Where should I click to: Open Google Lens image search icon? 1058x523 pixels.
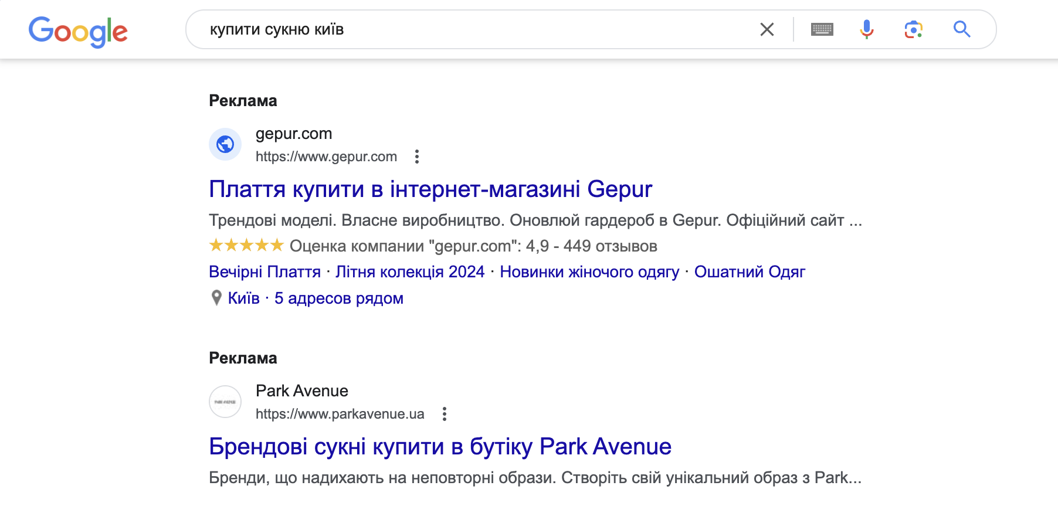click(x=914, y=29)
